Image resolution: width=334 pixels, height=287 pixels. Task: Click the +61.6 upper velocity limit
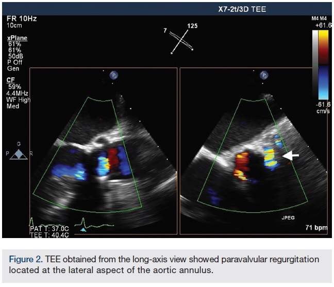pyautogui.click(x=322, y=24)
